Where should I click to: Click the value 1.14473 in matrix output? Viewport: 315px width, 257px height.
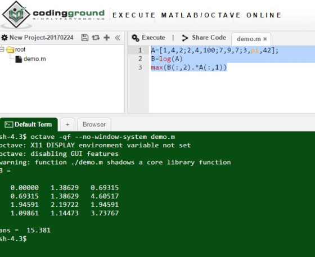coord(65,213)
